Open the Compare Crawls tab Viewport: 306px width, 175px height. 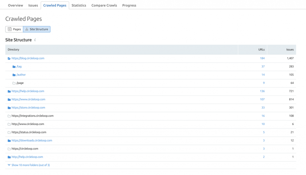point(104,6)
